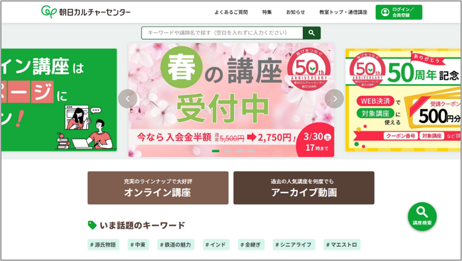Select the #鉄道の魅力 keyword tag
The height and width of the screenshot is (261, 462).
tap(176, 245)
